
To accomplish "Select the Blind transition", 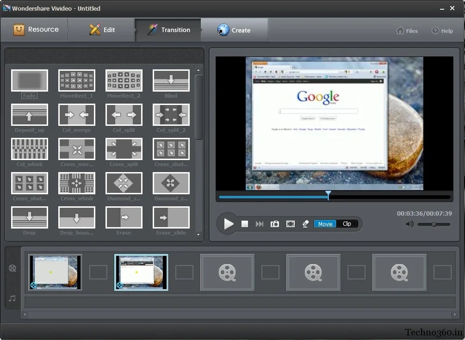I will coord(171,80).
